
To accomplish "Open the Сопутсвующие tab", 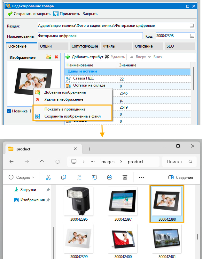I will pos(85,46).
